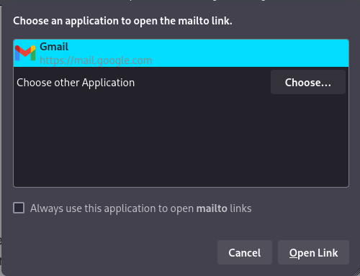Click the Open Link button
The image size is (360, 276).
313,252
